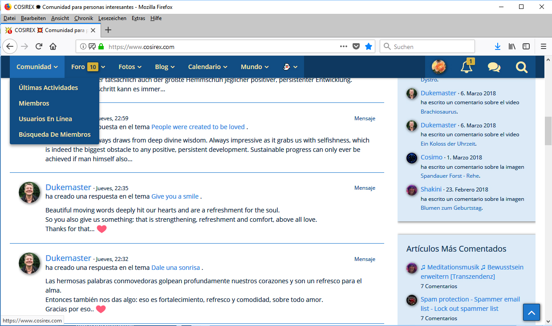This screenshot has height=326, width=552.
Task: Open the Firefox hamburger menu
Action: (x=543, y=46)
